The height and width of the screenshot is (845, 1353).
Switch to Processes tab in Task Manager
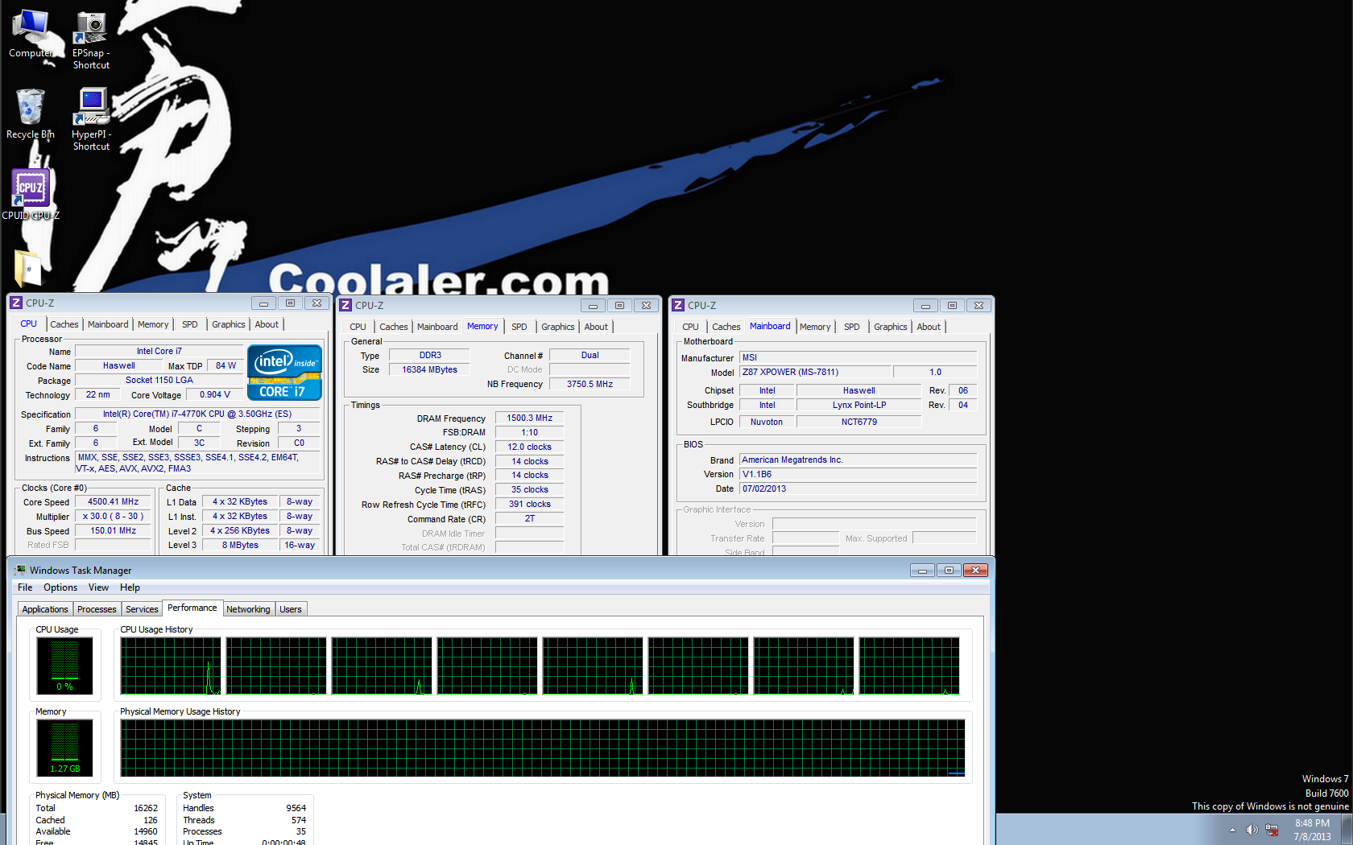point(97,610)
